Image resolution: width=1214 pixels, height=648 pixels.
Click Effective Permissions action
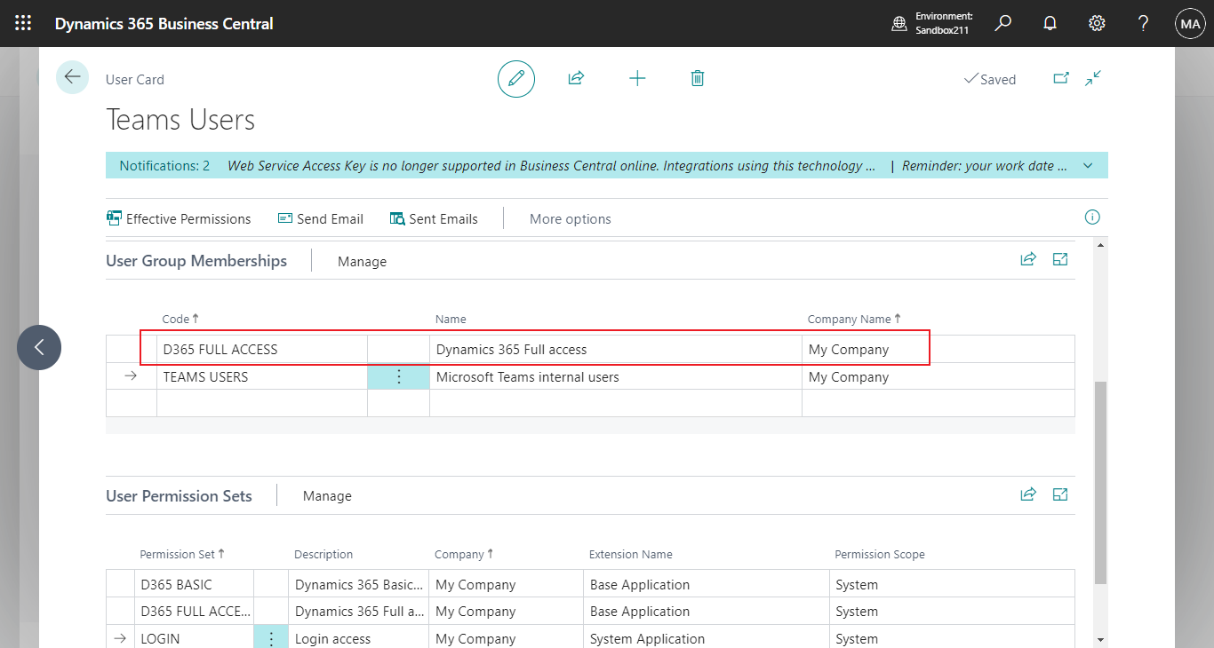[179, 218]
